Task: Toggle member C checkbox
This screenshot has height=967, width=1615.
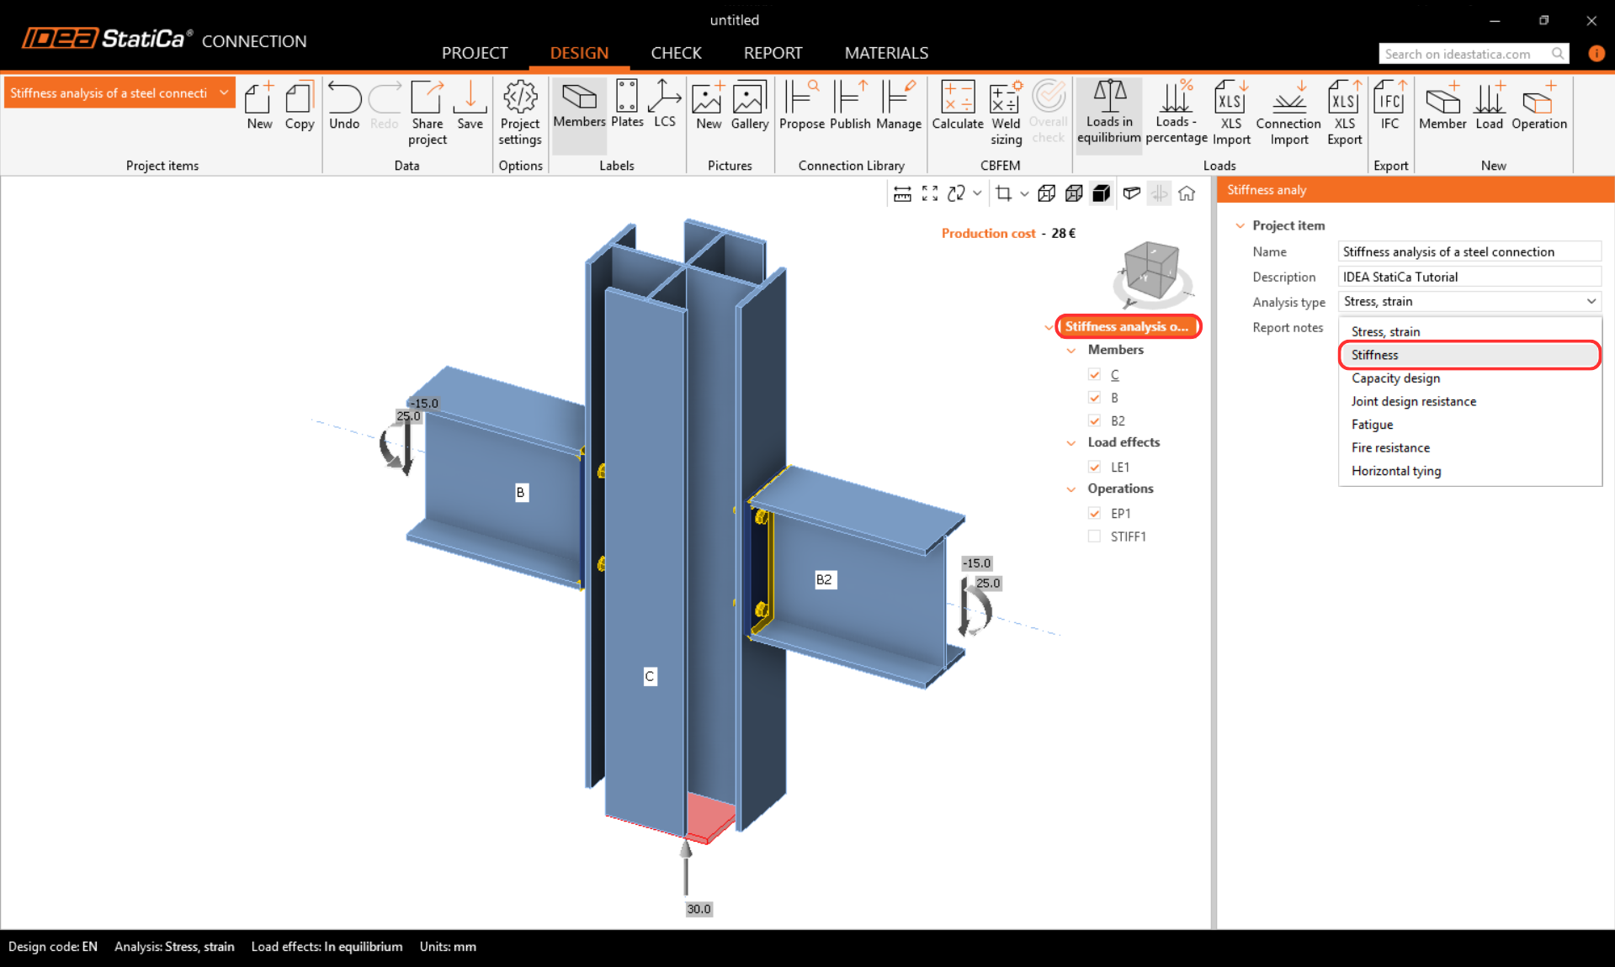Action: 1094,374
